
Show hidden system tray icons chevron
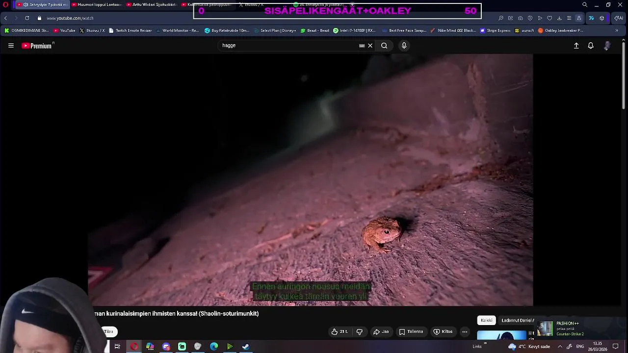pos(560,347)
